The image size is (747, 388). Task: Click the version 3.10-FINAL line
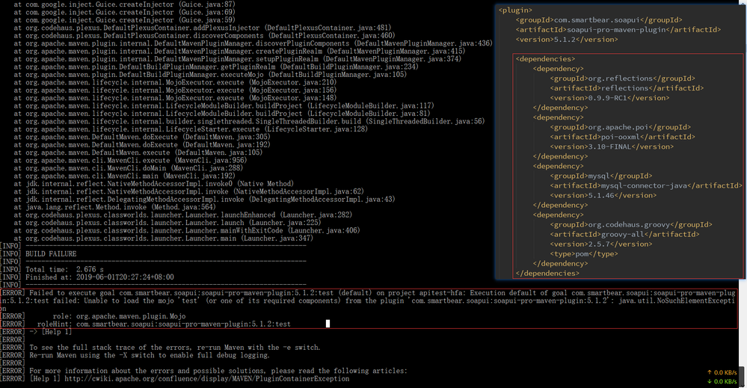612,147
